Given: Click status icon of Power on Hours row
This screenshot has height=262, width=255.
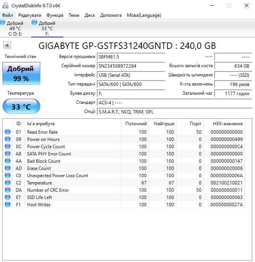Looking at the screenshot, I should (8, 139).
